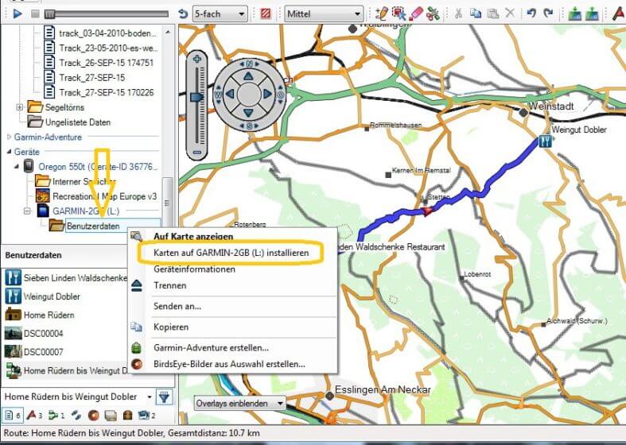
Task: Click the stop playback button
Action: [35, 14]
